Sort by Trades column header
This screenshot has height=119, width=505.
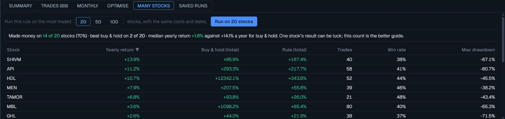pyautogui.click(x=344, y=50)
